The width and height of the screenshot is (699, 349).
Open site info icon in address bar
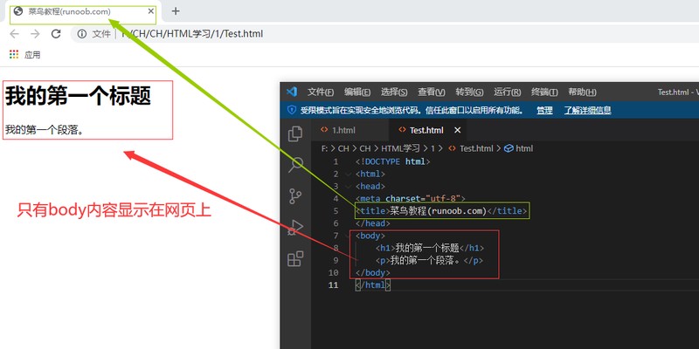pos(81,34)
